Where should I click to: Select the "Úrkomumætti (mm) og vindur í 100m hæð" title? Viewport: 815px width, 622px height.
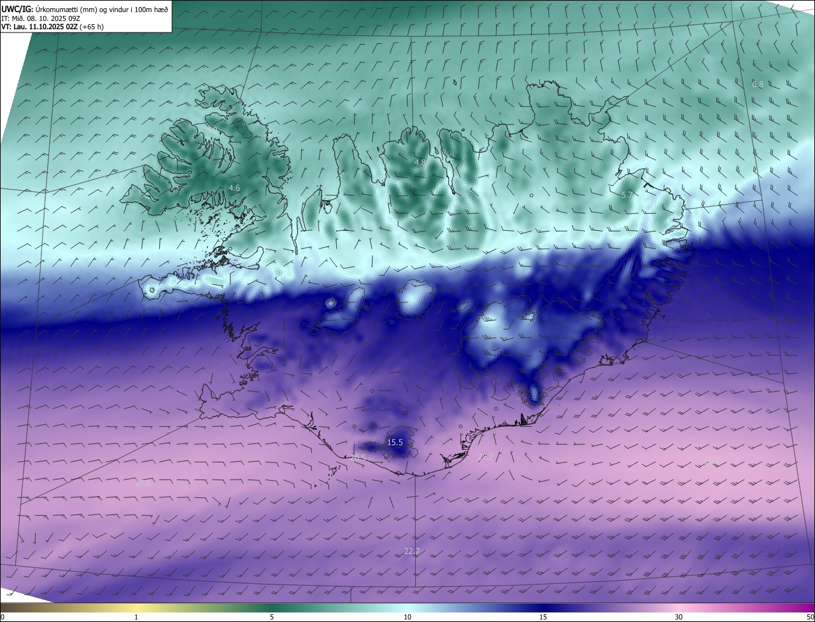[102, 10]
